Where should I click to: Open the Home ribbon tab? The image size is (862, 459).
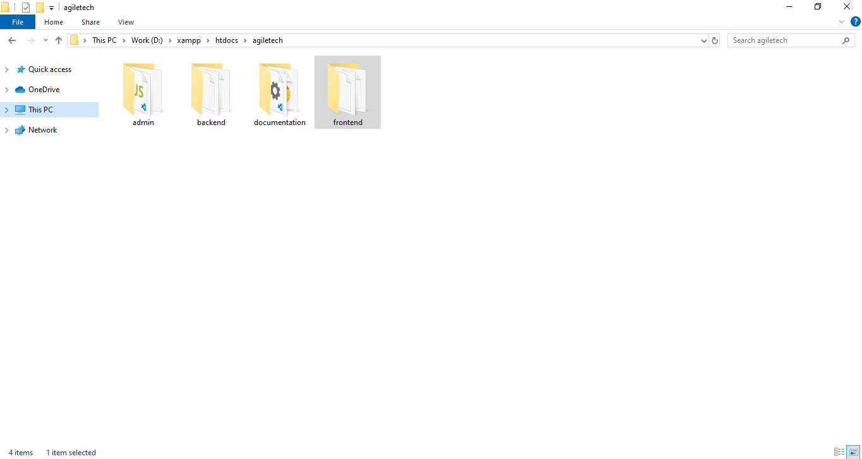coord(54,22)
